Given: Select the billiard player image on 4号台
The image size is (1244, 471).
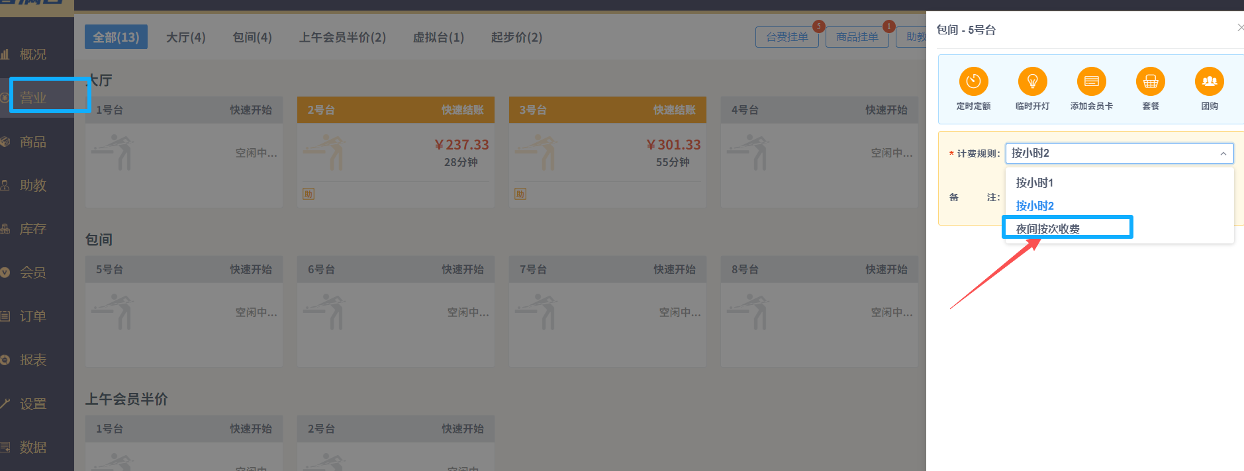Looking at the screenshot, I should tap(749, 152).
